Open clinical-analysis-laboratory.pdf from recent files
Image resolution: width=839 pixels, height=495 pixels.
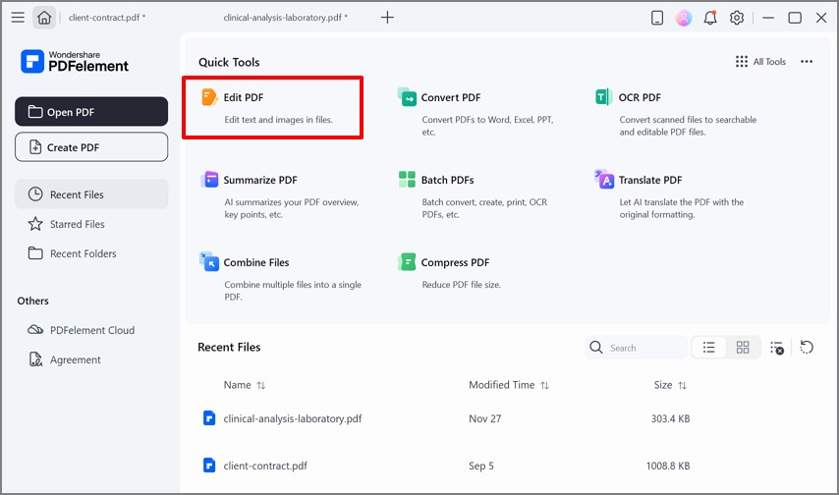[x=292, y=418]
